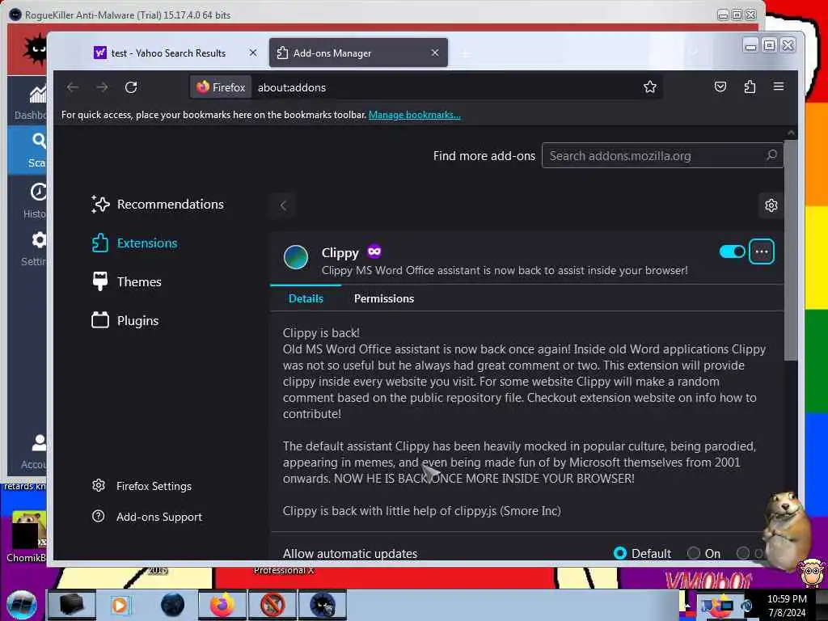Open the Recommendations category

(158, 204)
